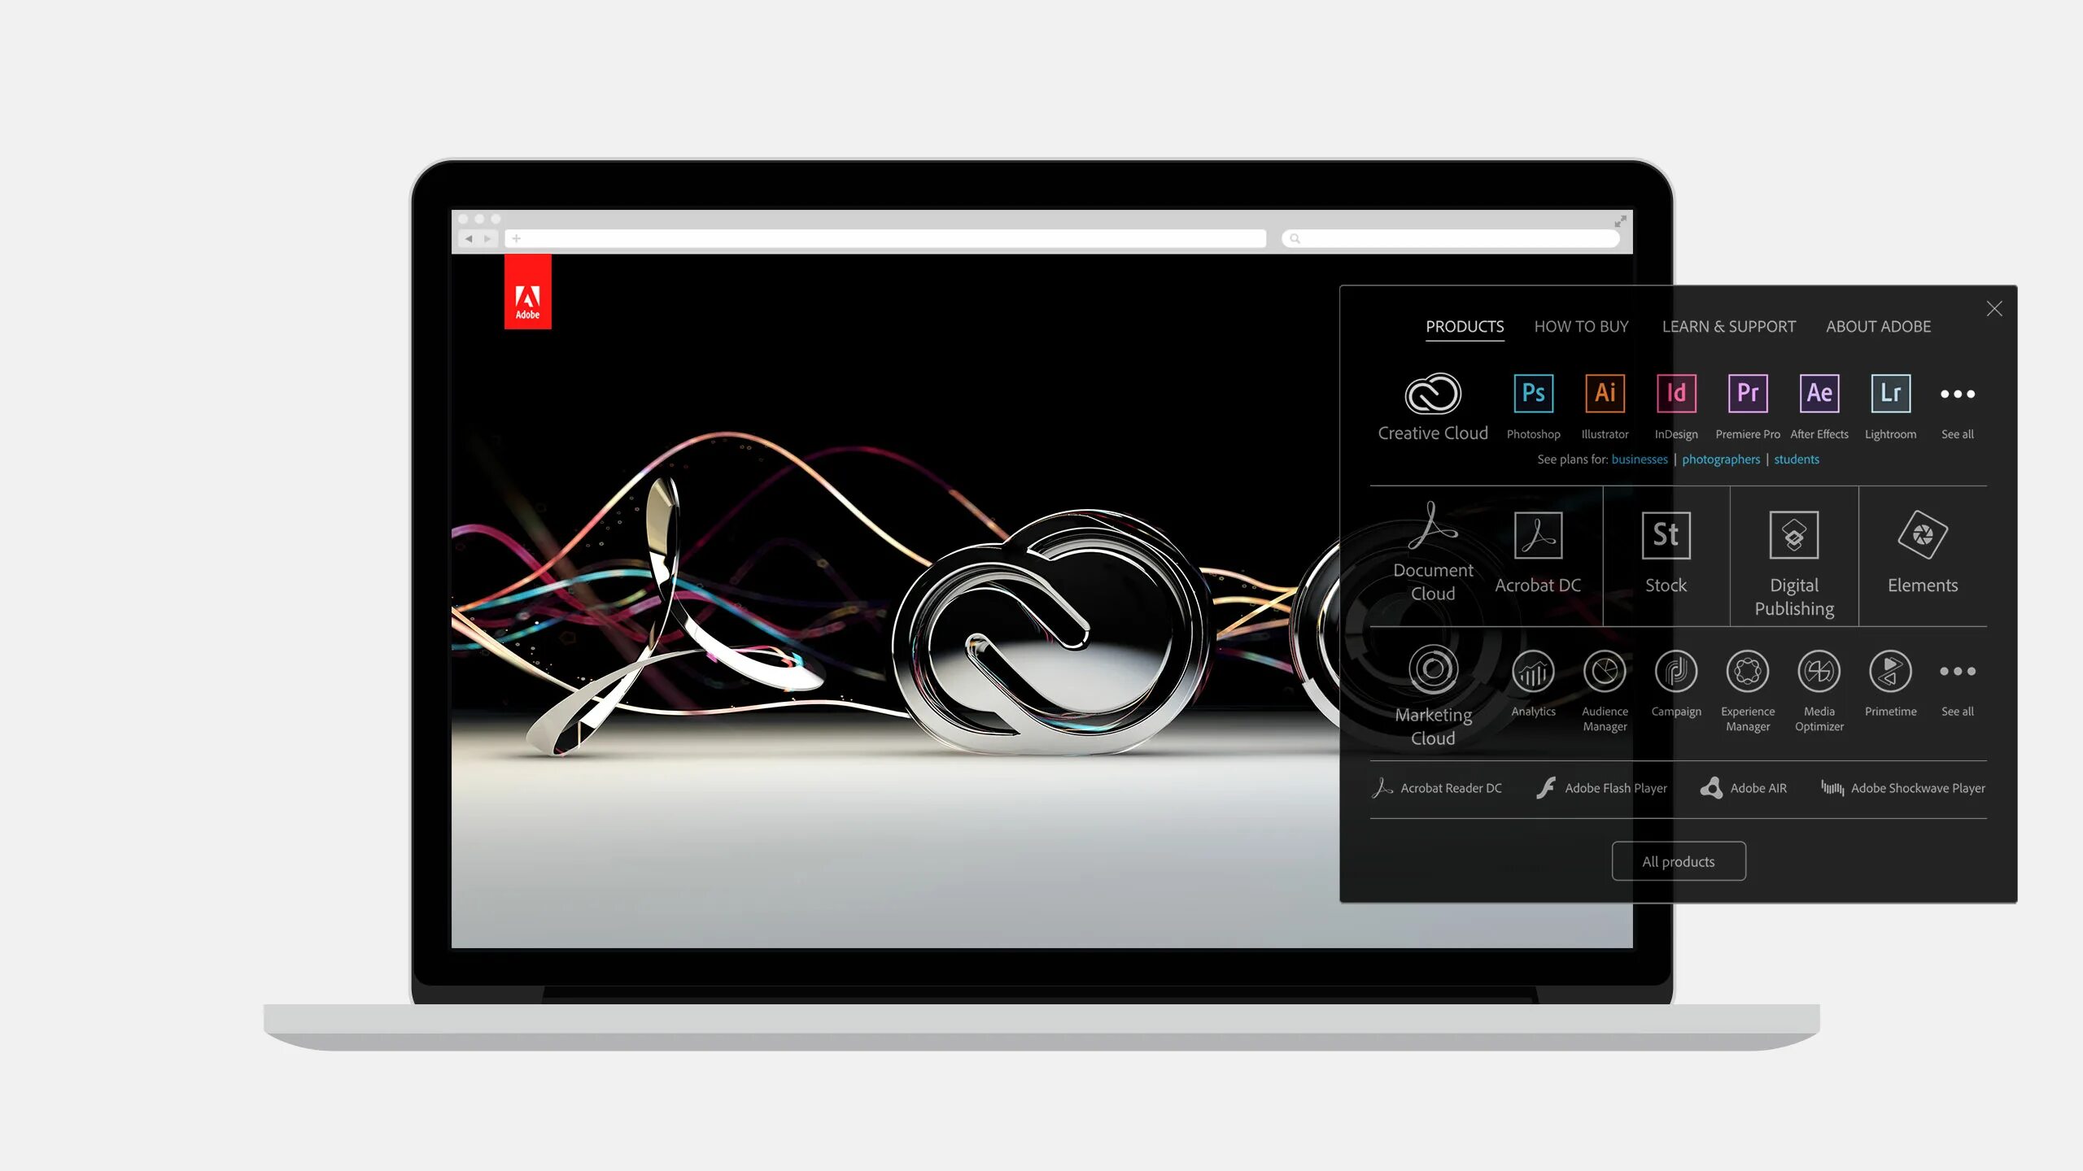Select the HOW TO BUY tab
The width and height of the screenshot is (2083, 1171).
(x=1581, y=326)
